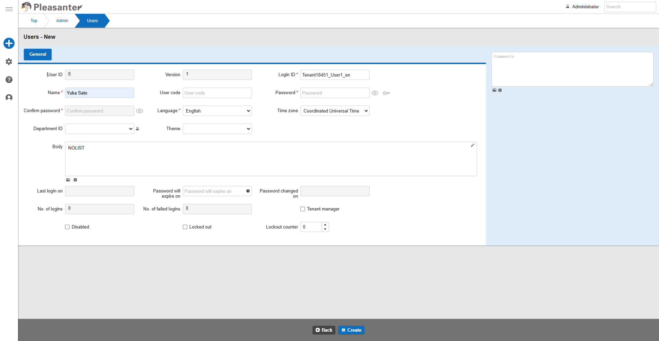659x341 pixels.
Task: Increase the Lockout counter stepper
Action: [325, 225]
